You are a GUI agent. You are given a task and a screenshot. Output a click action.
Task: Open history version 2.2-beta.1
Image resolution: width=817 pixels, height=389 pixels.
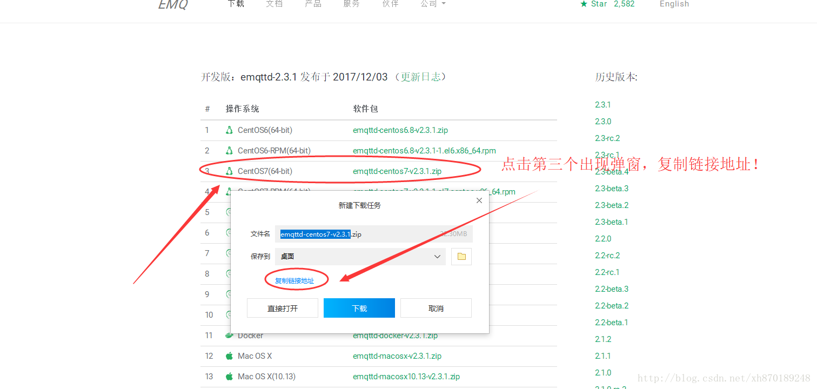pyautogui.click(x=612, y=323)
